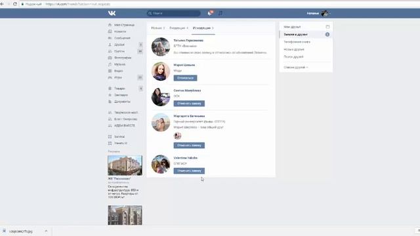Open Игры in the left sidebar
Viewport: 420px width, 236px height.
[x=118, y=77]
